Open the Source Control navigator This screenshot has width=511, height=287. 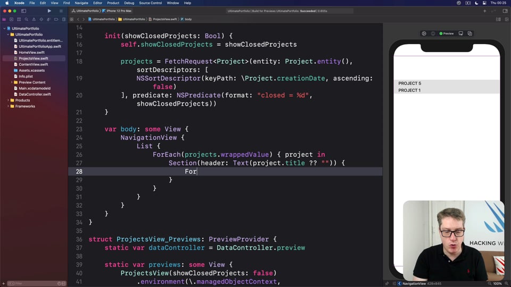(11, 19)
